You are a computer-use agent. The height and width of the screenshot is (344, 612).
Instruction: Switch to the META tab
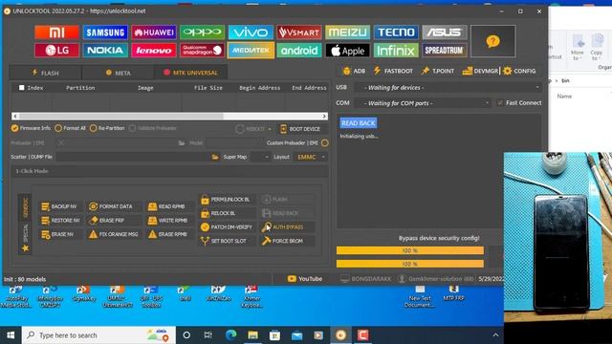118,73
